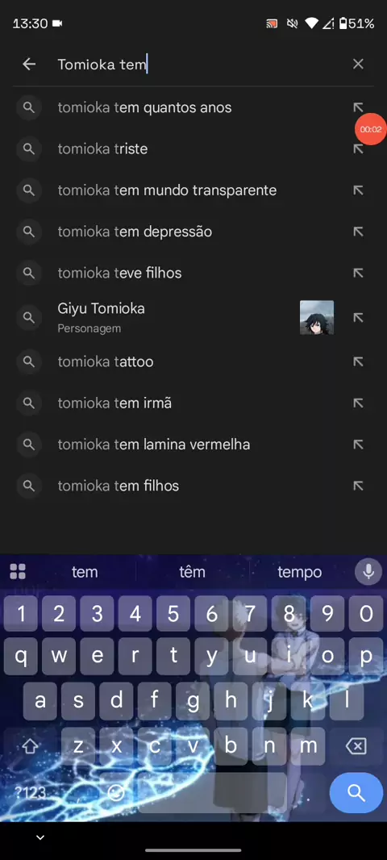The width and height of the screenshot is (387, 860).
Task: Tap the red screen recording timer
Action: [x=371, y=129]
